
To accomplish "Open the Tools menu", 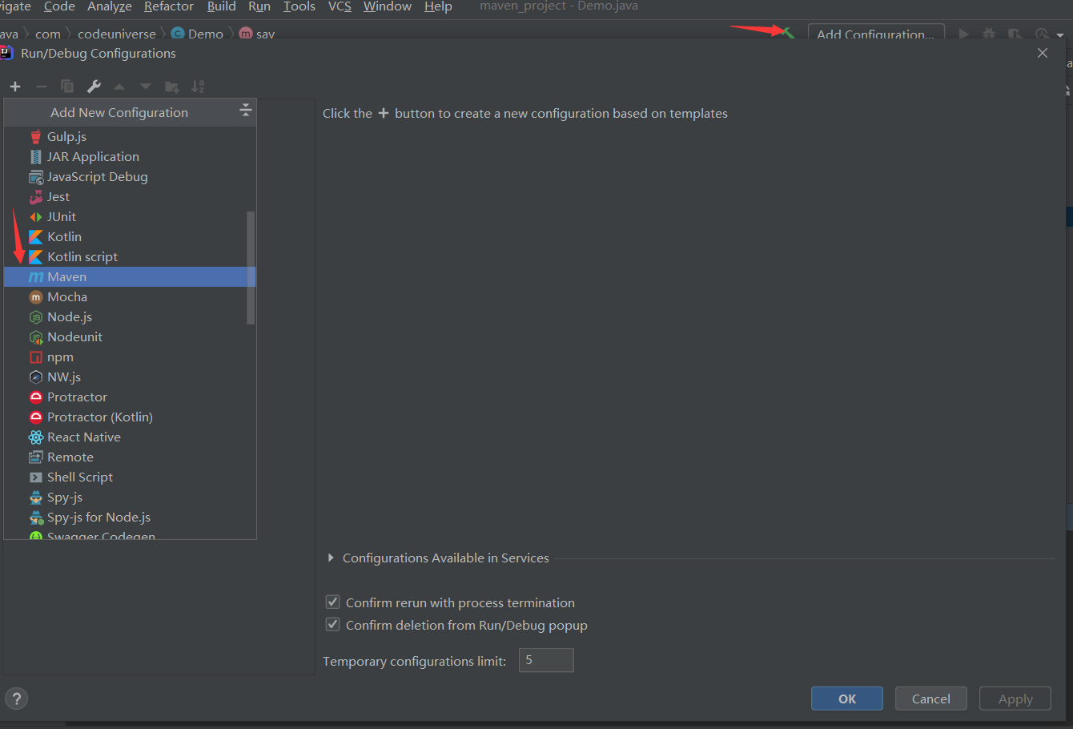I will pyautogui.click(x=299, y=6).
